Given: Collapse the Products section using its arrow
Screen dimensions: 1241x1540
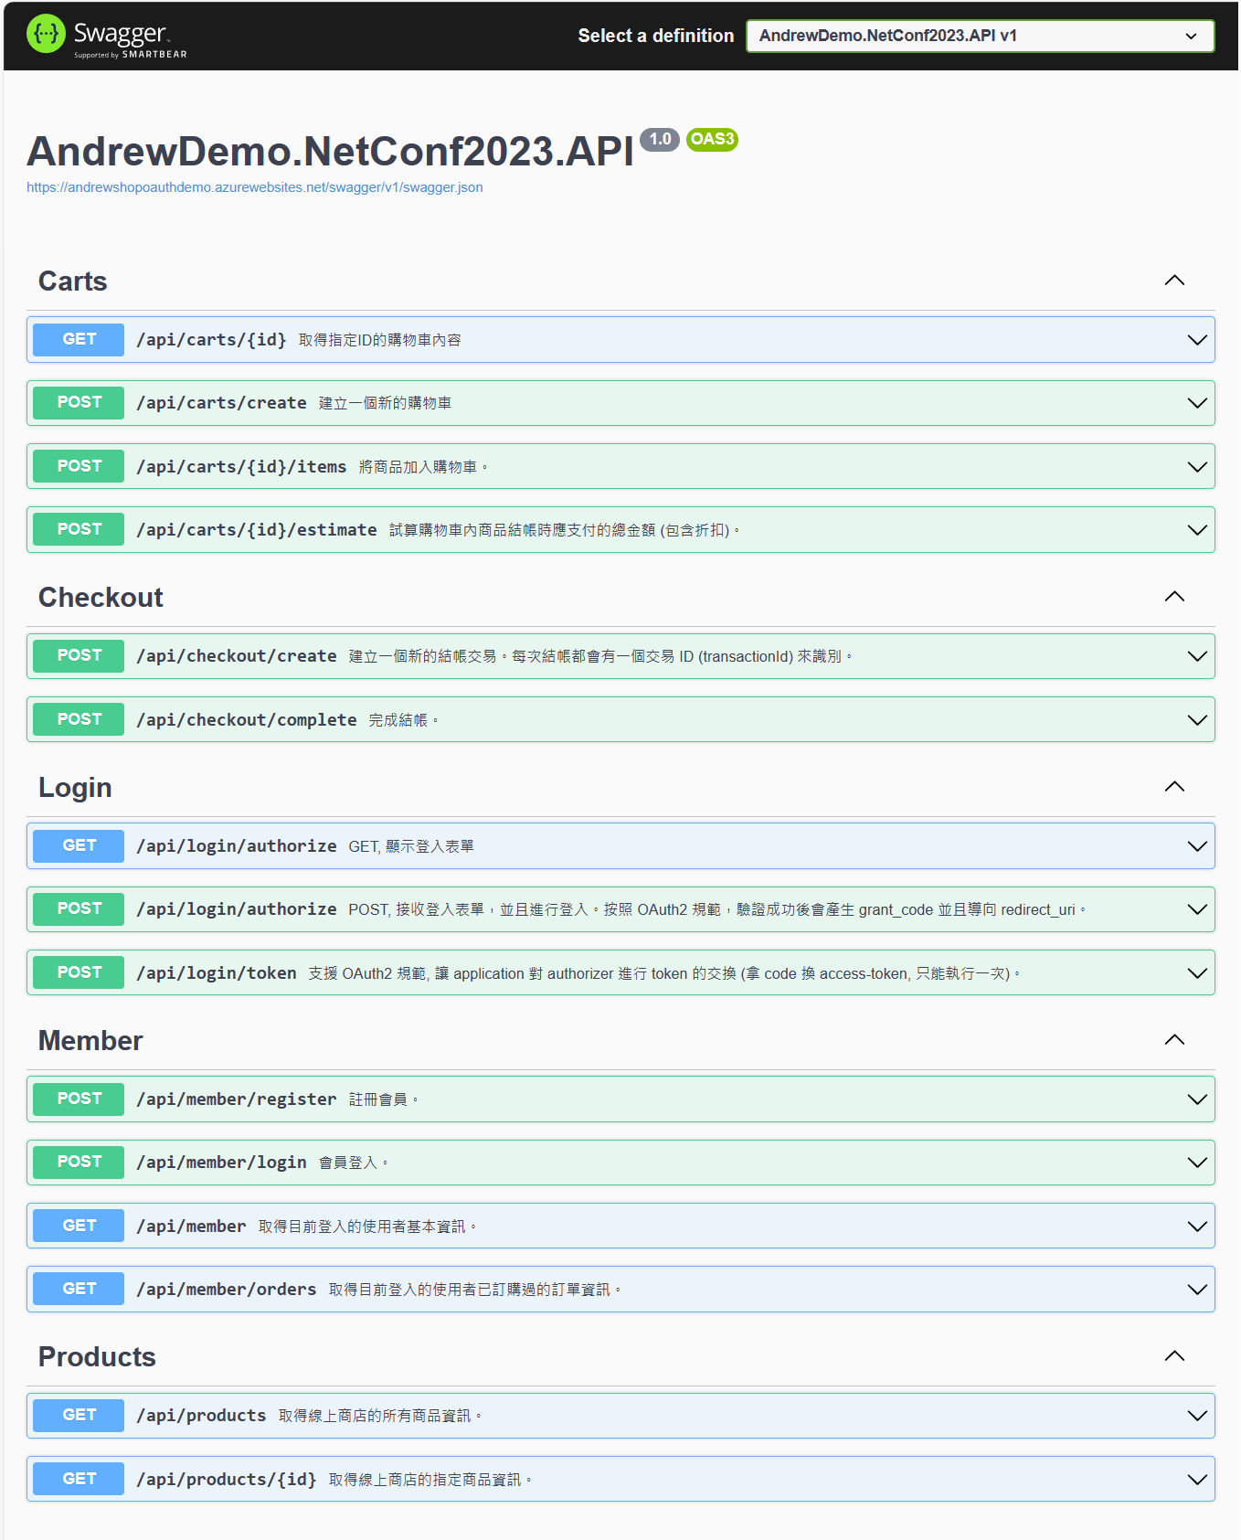Looking at the screenshot, I should coord(1174,1356).
